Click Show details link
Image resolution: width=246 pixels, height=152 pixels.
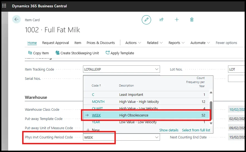tap(169, 130)
